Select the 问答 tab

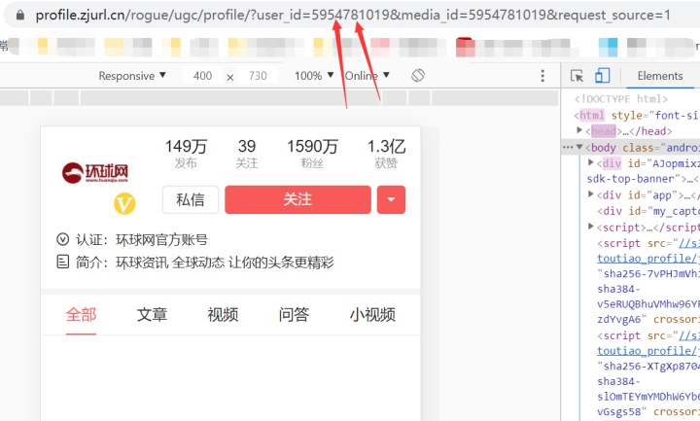(x=294, y=315)
